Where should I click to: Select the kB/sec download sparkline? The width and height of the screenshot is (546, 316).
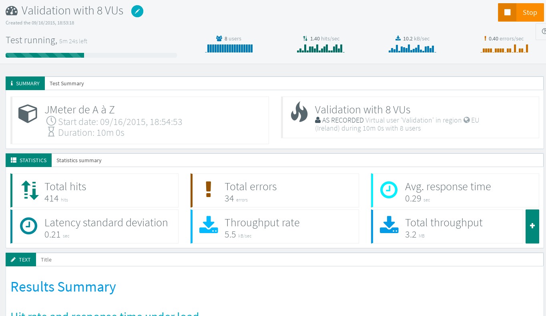(412, 48)
